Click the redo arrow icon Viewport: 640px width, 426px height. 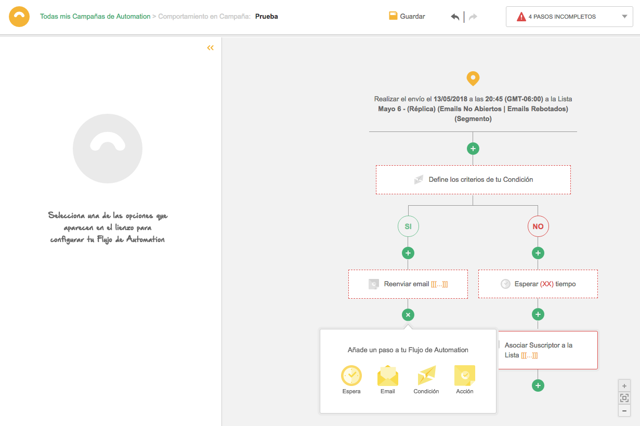473,17
